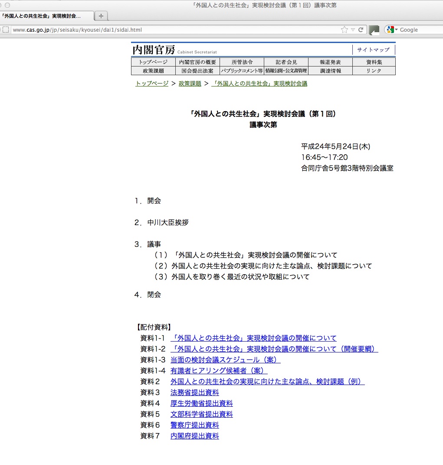Open 法務省提出資料 link

click(194, 392)
